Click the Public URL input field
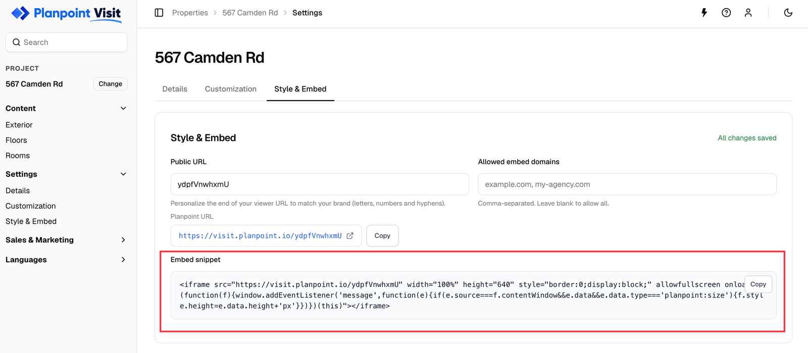 point(320,184)
